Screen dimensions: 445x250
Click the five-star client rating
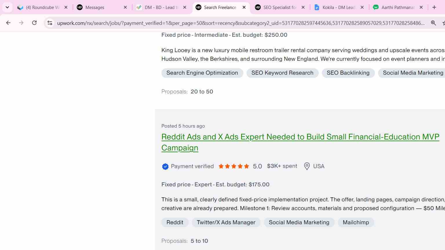click(x=234, y=166)
